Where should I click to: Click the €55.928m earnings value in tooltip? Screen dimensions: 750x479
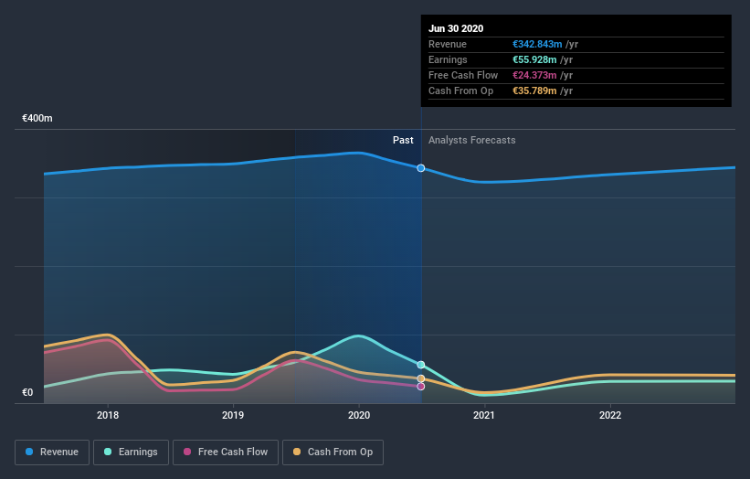tap(534, 59)
